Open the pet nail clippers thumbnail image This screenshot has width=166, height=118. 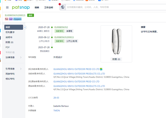(x=116, y=41)
